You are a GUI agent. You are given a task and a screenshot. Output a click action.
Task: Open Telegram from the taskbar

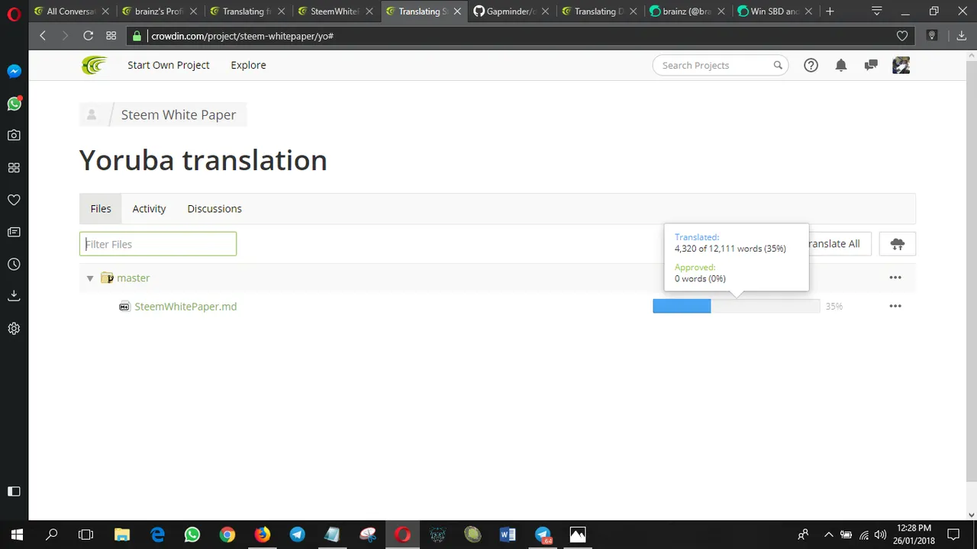pyautogui.click(x=297, y=535)
